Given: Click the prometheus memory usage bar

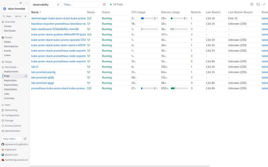Looking at the screenshot, I should click(179, 88).
